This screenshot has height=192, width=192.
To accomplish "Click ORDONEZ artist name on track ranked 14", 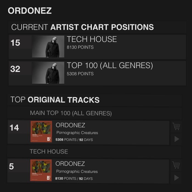I will point(70,125).
